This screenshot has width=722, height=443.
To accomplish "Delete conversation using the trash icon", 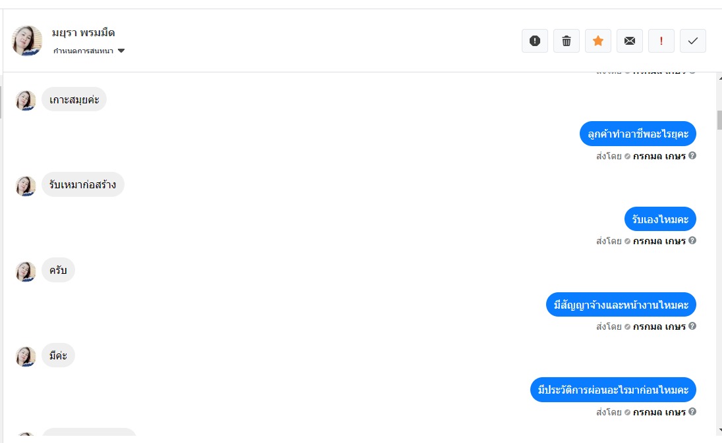I will point(567,41).
